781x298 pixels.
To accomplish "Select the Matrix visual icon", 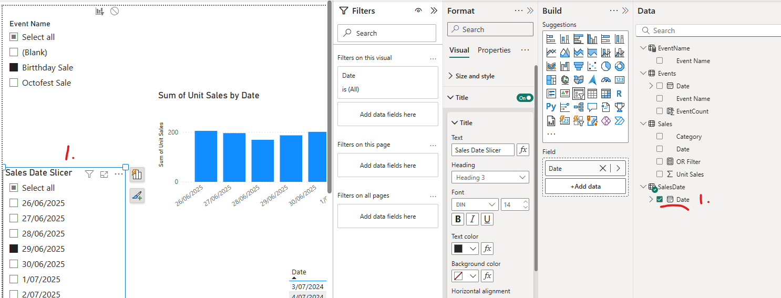I will 606,94.
